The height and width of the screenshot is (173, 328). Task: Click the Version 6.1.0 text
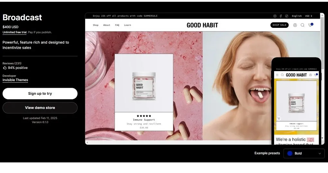(x=40, y=122)
